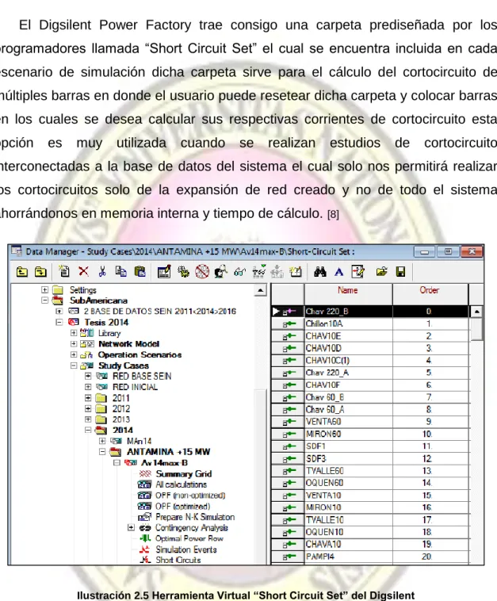Click the tree pane scroll-up arrow
Screen dimensions: 497x601
click(x=260, y=290)
